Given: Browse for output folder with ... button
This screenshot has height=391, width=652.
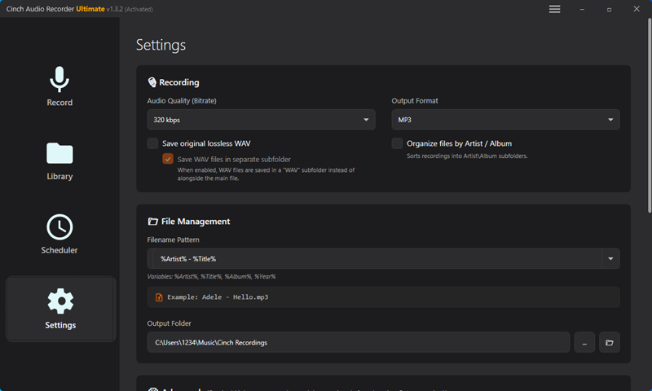Looking at the screenshot, I should click(584, 342).
